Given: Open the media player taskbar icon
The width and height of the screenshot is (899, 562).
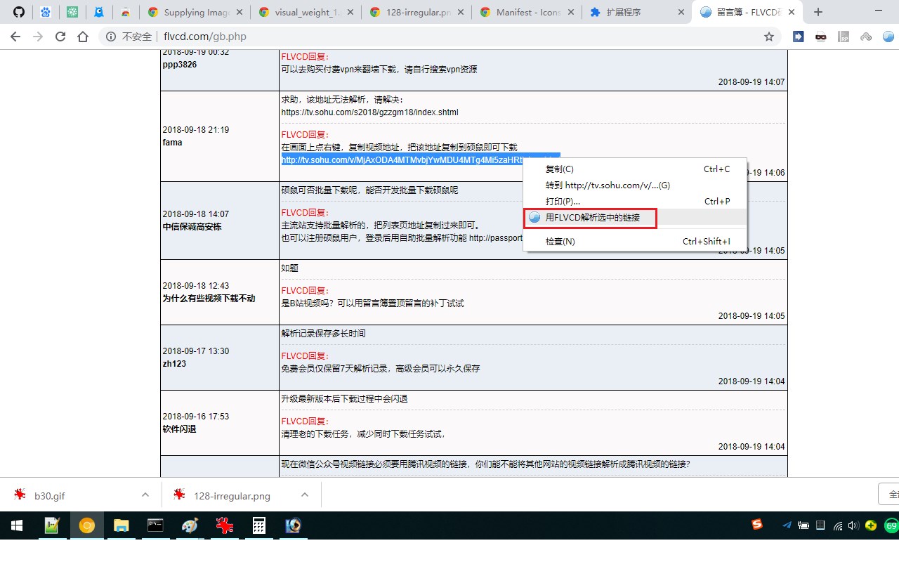Looking at the screenshot, I should click(293, 525).
